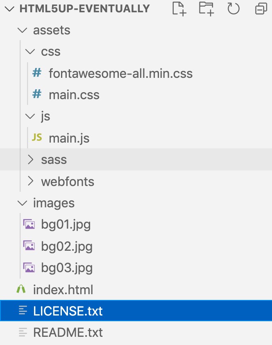Viewport: 272px width, 345px height.
Task: Collapse the images folder chevron
Action: pos(22,203)
